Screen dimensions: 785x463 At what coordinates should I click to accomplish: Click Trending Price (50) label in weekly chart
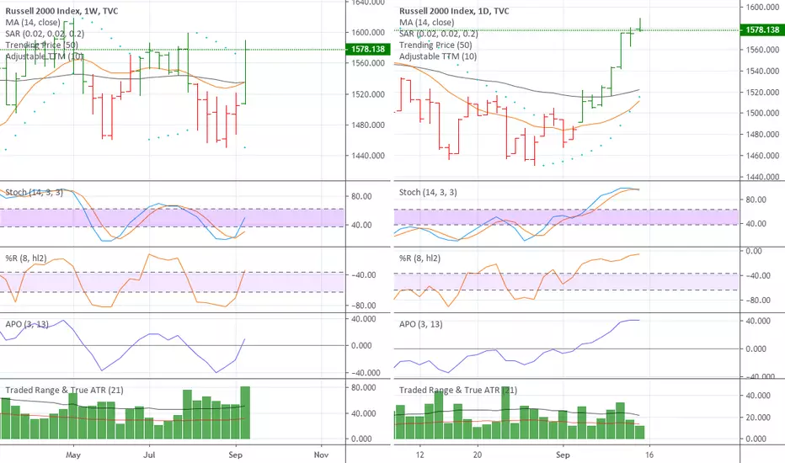[41, 45]
